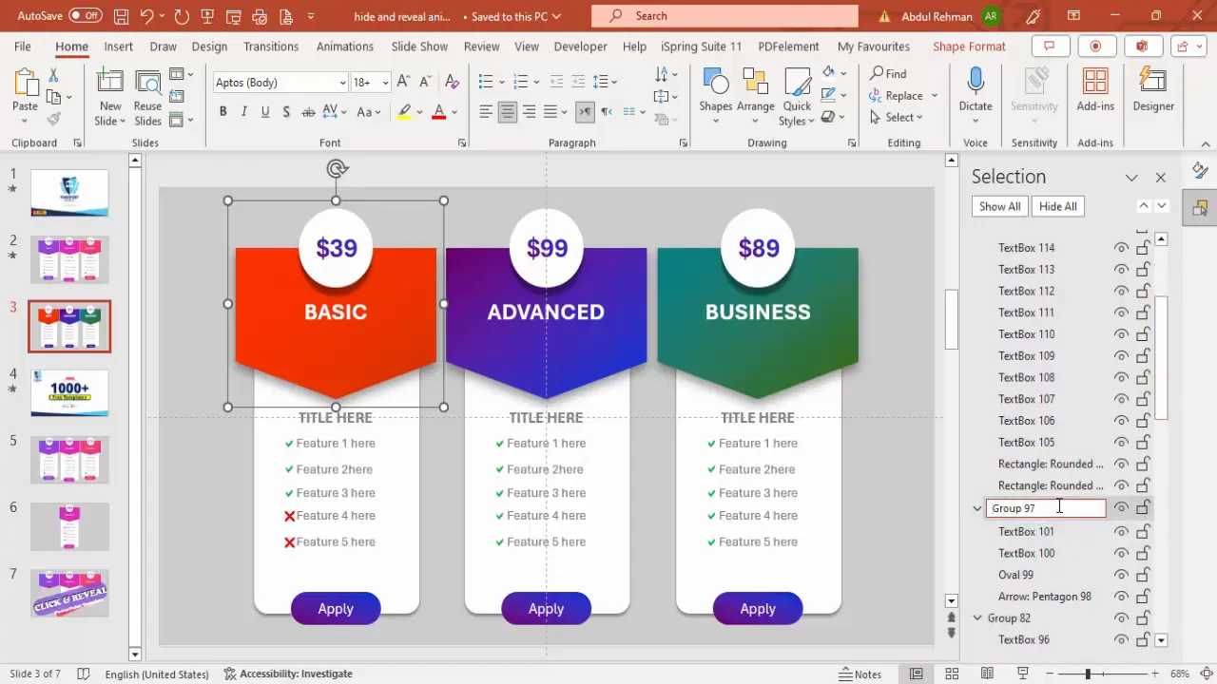Lock TextBox 112 object
Screen dimensions: 1217x684
tap(1143, 291)
